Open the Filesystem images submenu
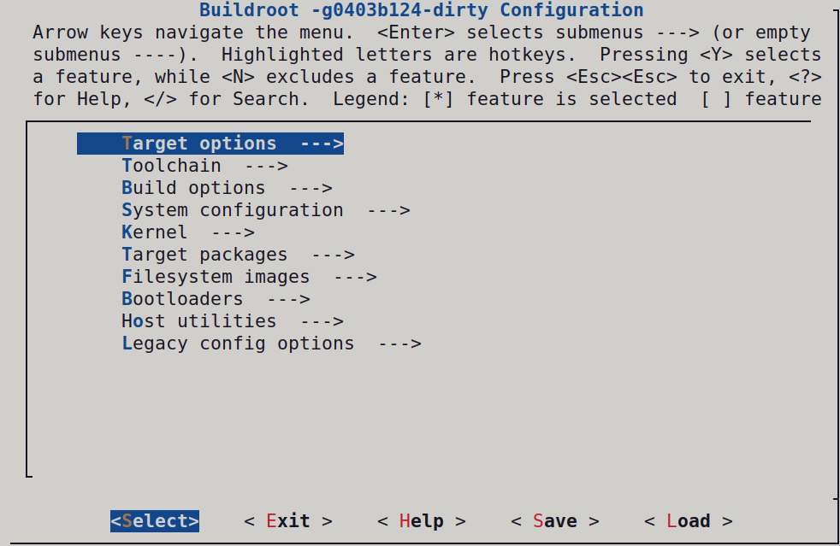This screenshot has height=546, width=840. 216,277
